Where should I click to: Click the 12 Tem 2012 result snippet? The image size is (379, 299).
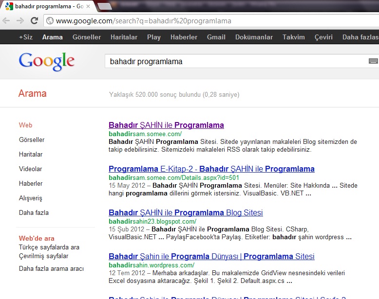pyautogui.click(x=227, y=277)
